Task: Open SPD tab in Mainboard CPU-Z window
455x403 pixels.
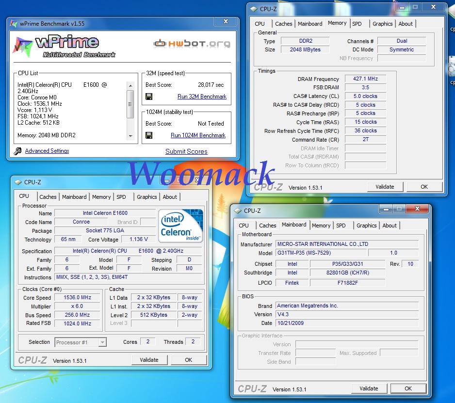Action: pos(341,226)
